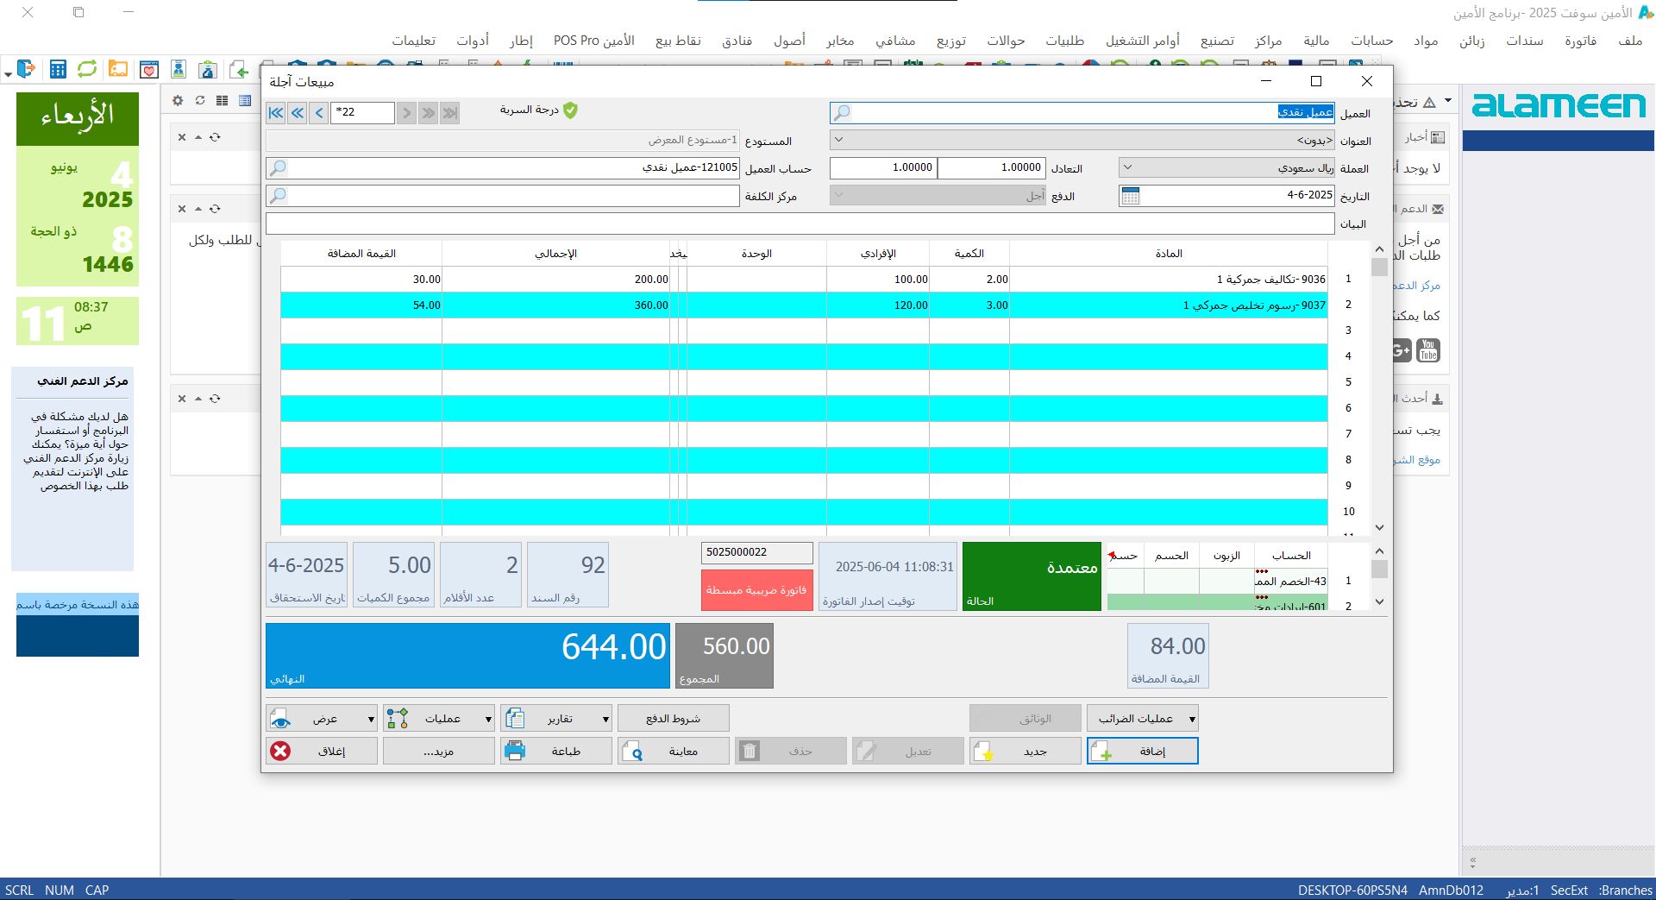This screenshot has width=1656, height=900.
Task: Open the تقارير reports dropdown
Action: tap(605, 719)
